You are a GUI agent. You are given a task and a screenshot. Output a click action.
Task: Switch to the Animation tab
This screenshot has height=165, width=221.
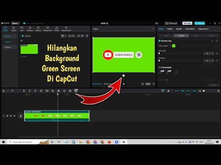[x=190, y=29]
